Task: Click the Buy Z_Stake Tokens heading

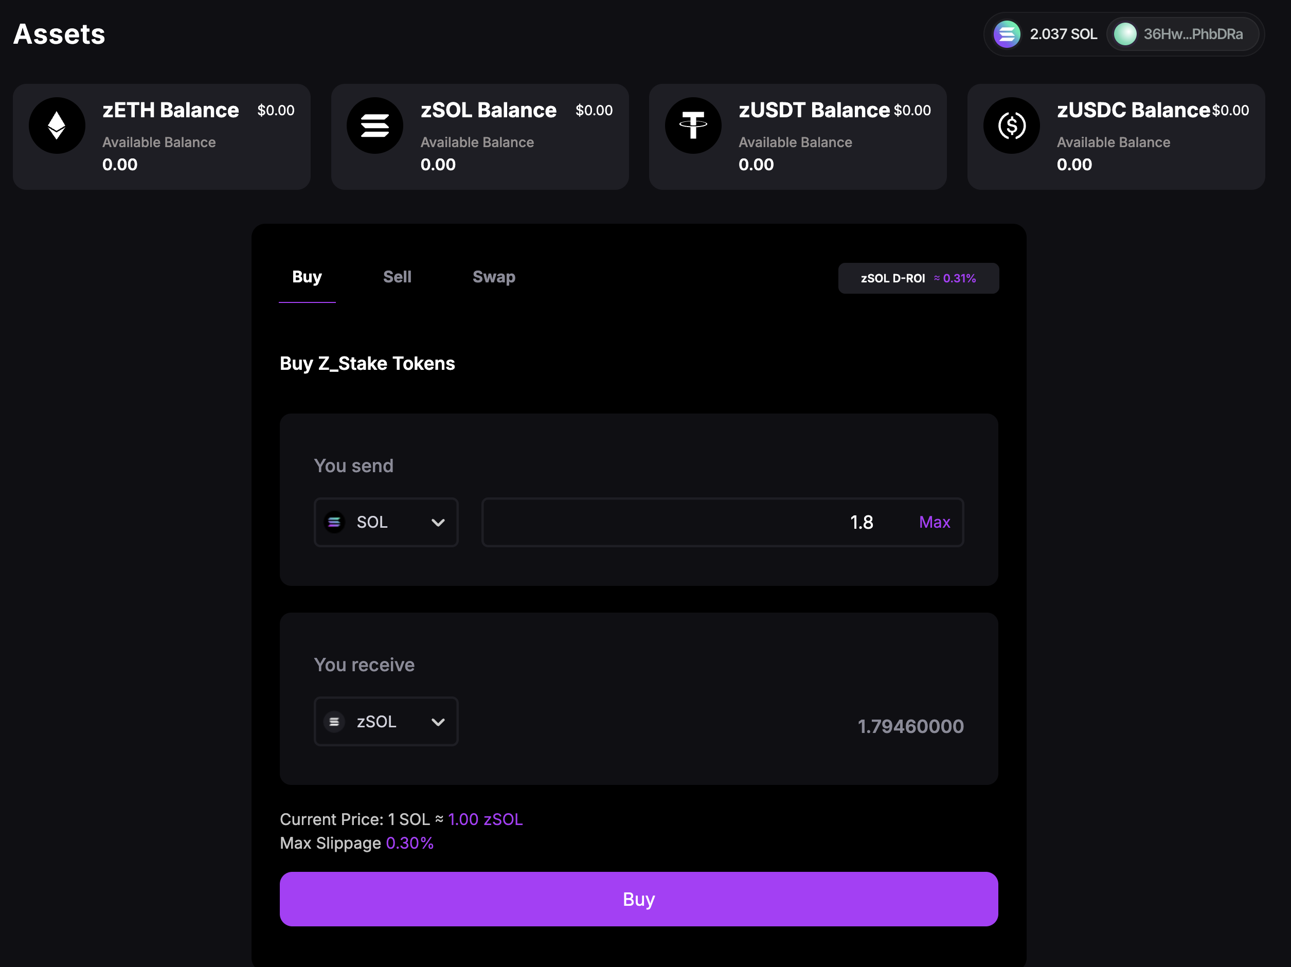Action: click(367, 364)
